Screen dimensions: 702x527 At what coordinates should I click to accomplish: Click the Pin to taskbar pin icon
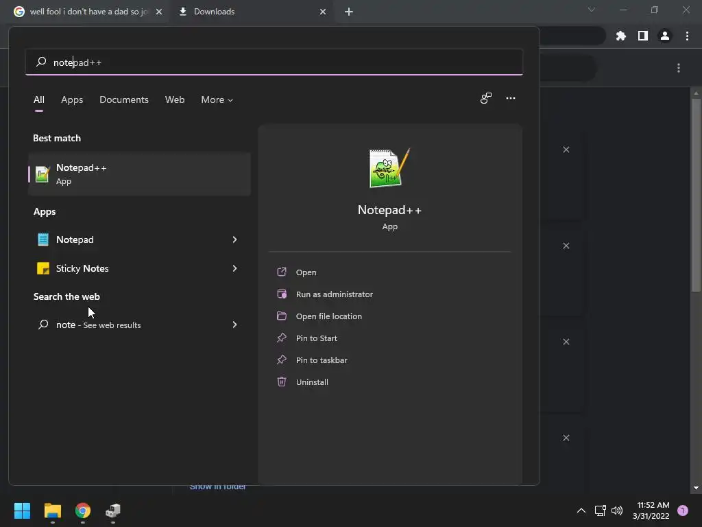click(282, 360)
